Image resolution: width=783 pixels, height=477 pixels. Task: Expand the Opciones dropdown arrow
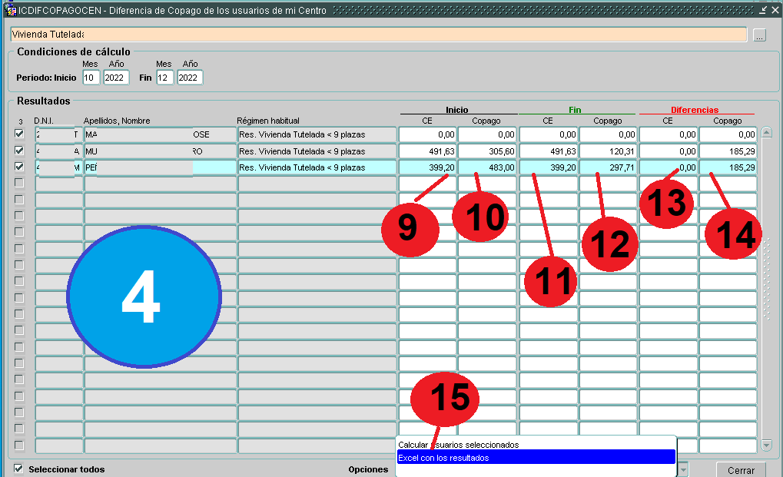coord(683,469)
